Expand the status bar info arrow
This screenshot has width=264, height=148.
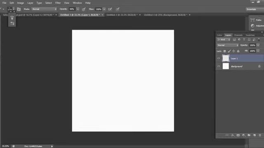tap(52, 146)
